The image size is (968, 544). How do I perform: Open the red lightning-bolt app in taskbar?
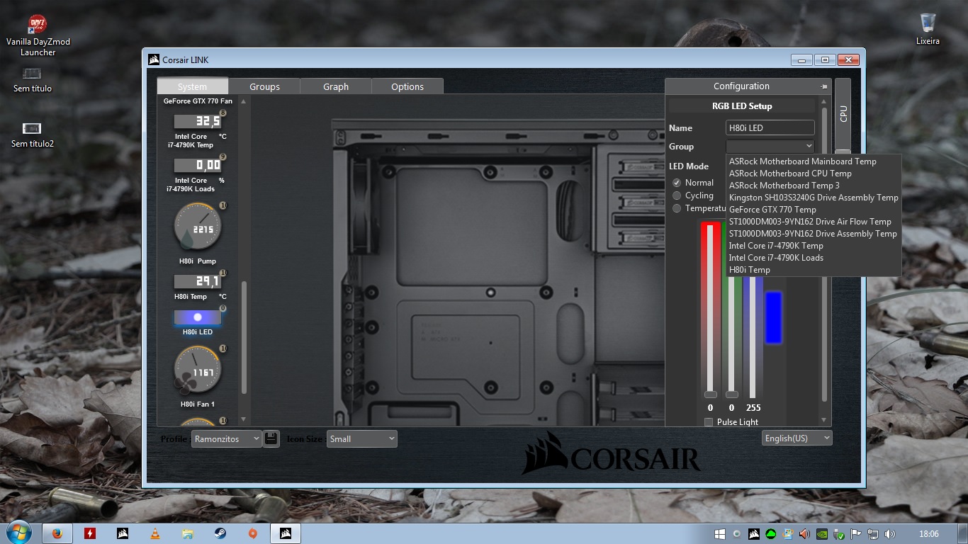tap(90, 533)
